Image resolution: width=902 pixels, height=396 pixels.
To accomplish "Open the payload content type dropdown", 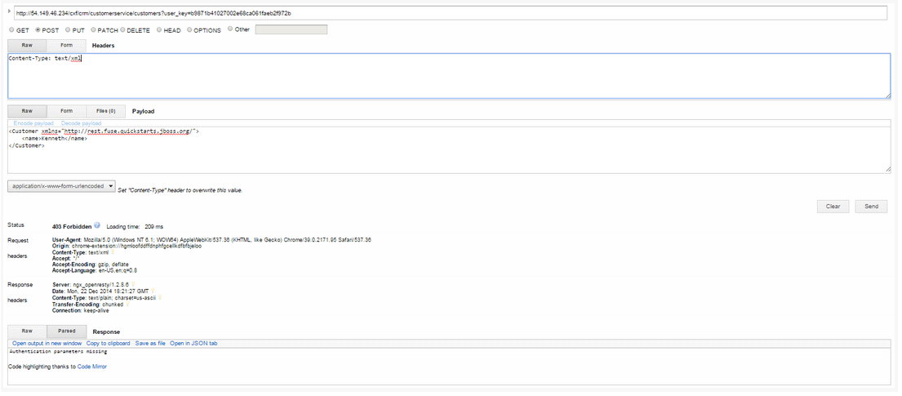I will (62, 186).
